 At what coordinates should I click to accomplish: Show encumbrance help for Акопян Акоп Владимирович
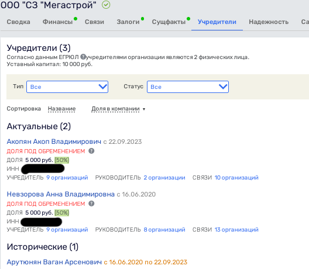point(91,151)
